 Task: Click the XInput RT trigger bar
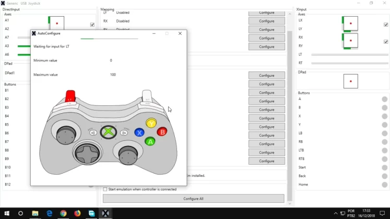point(350,63)
